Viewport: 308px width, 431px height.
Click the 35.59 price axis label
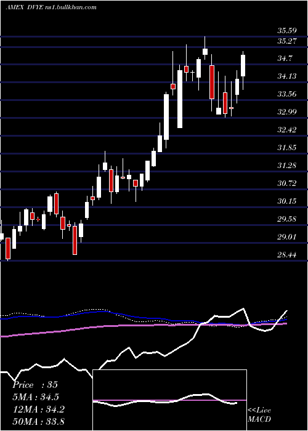pos(287,31)
